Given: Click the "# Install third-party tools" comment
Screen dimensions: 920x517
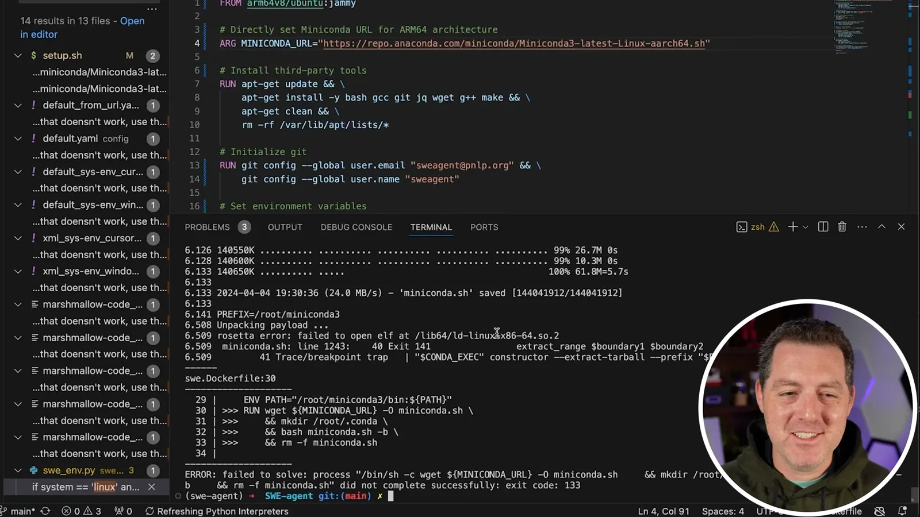Looking at the screenshot, I should pyautogui.click(x=293, y=70).
